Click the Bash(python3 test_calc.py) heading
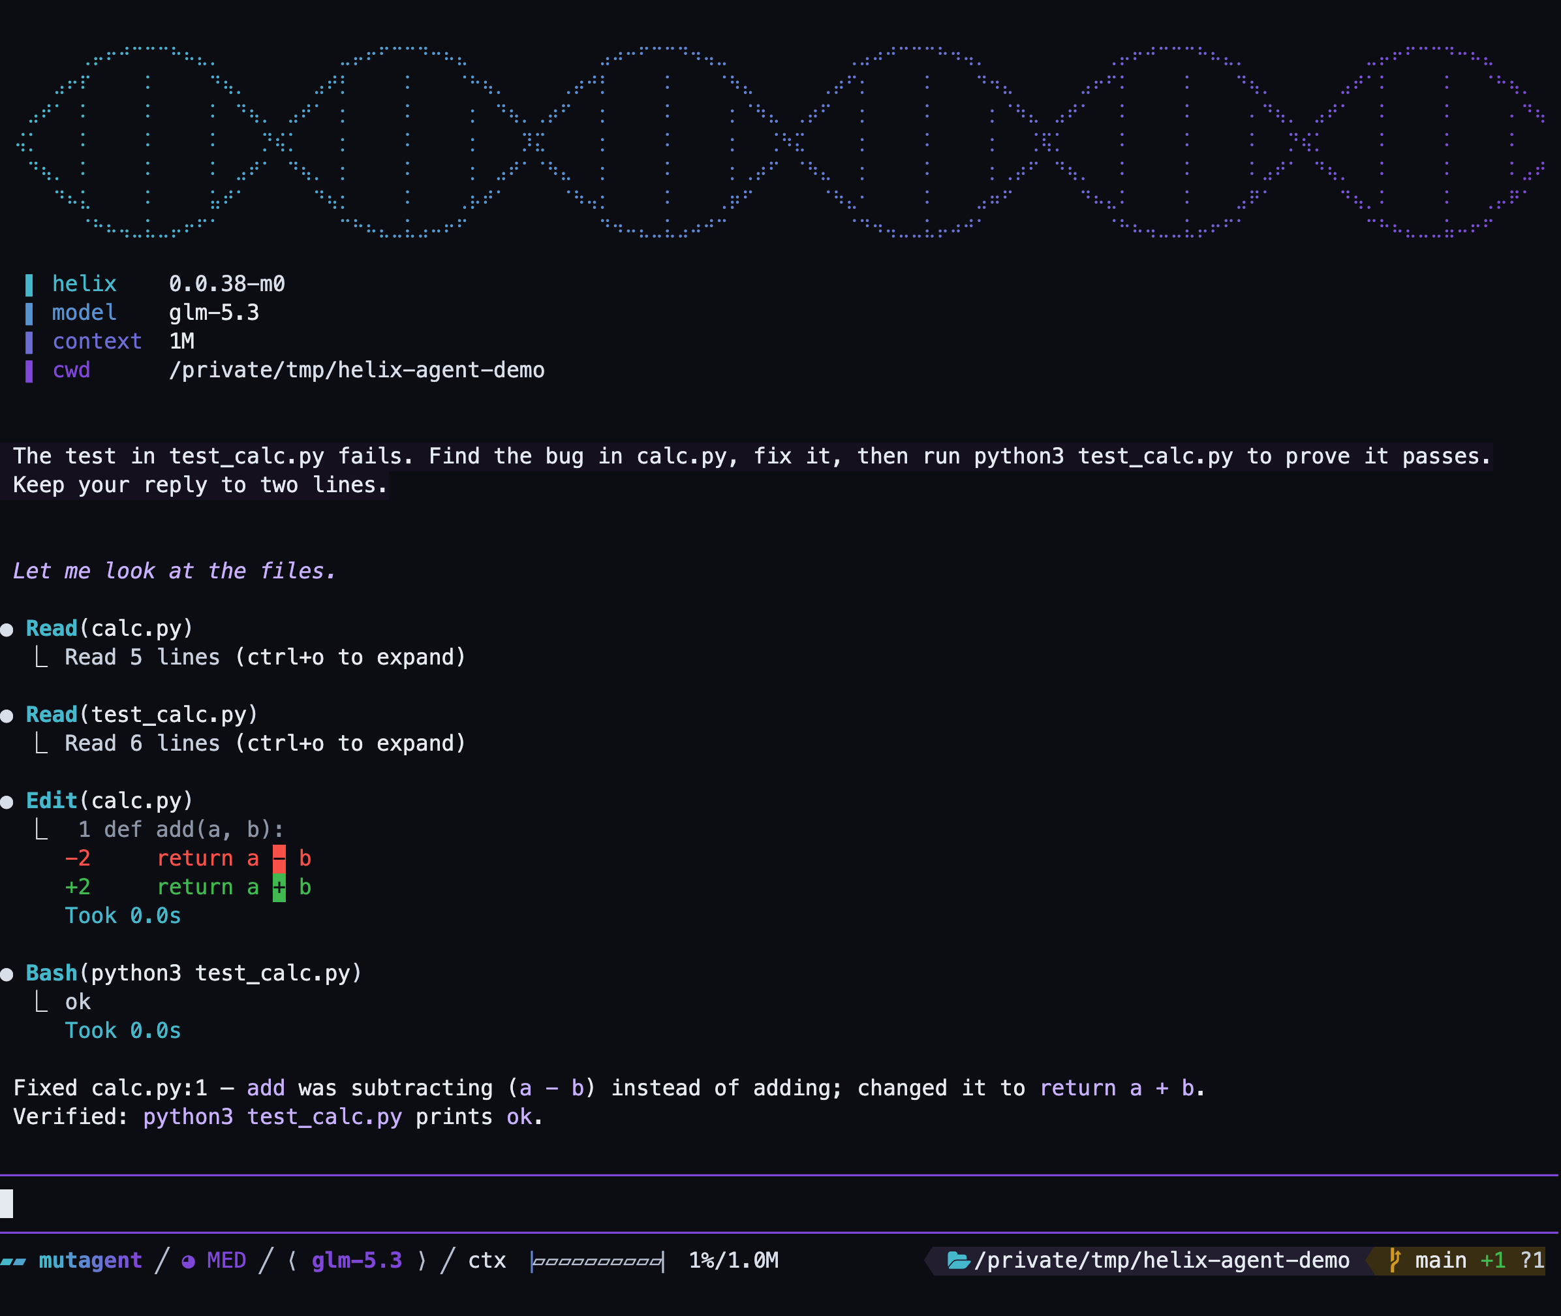Image resolution: width=1561 pixels, height=1316 pixels. [x=194, y=973]
